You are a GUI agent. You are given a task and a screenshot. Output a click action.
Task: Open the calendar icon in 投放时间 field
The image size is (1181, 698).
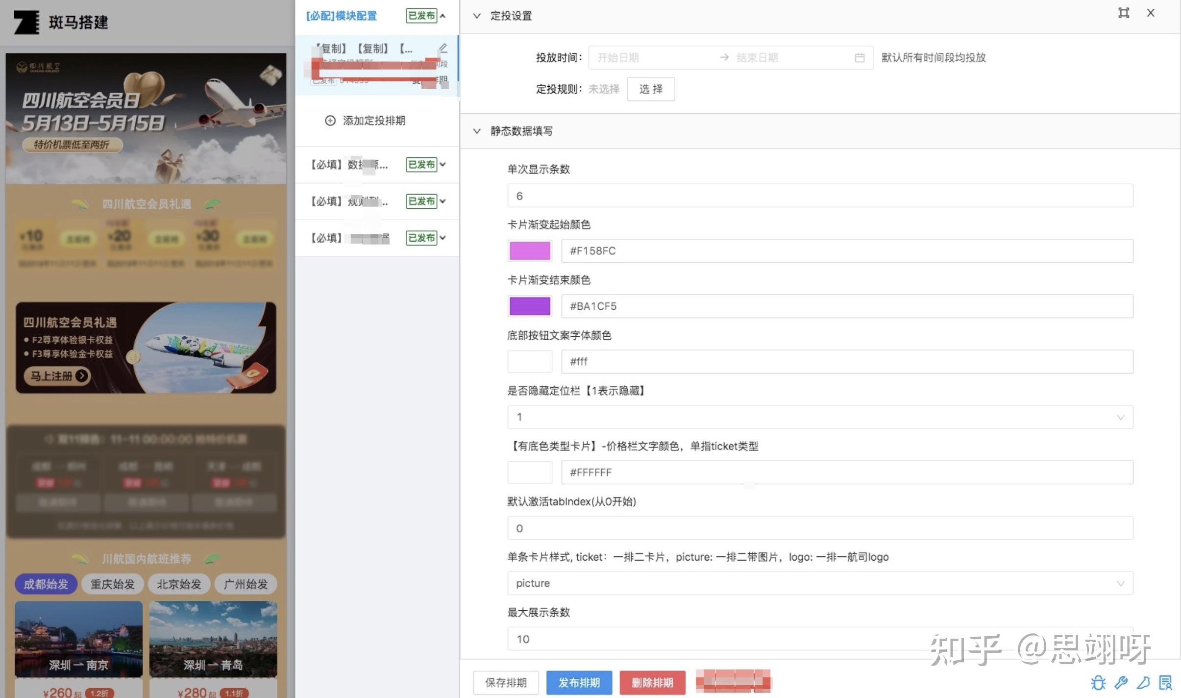[860, 58]
